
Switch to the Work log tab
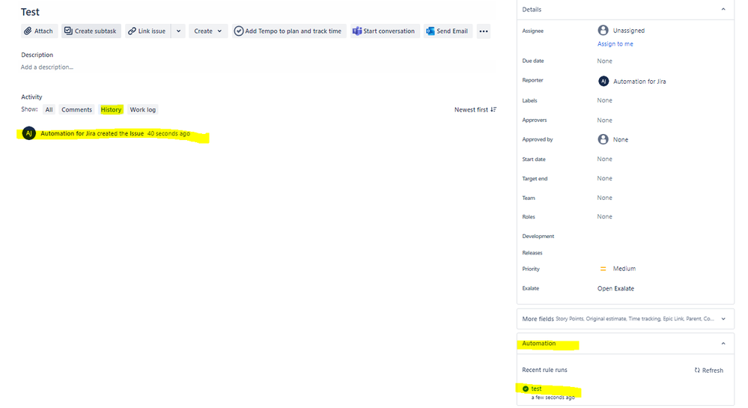(142, 110)
